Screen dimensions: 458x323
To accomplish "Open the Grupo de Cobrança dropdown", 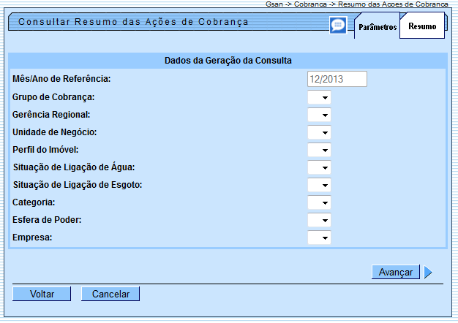I will tap(320, 97).
